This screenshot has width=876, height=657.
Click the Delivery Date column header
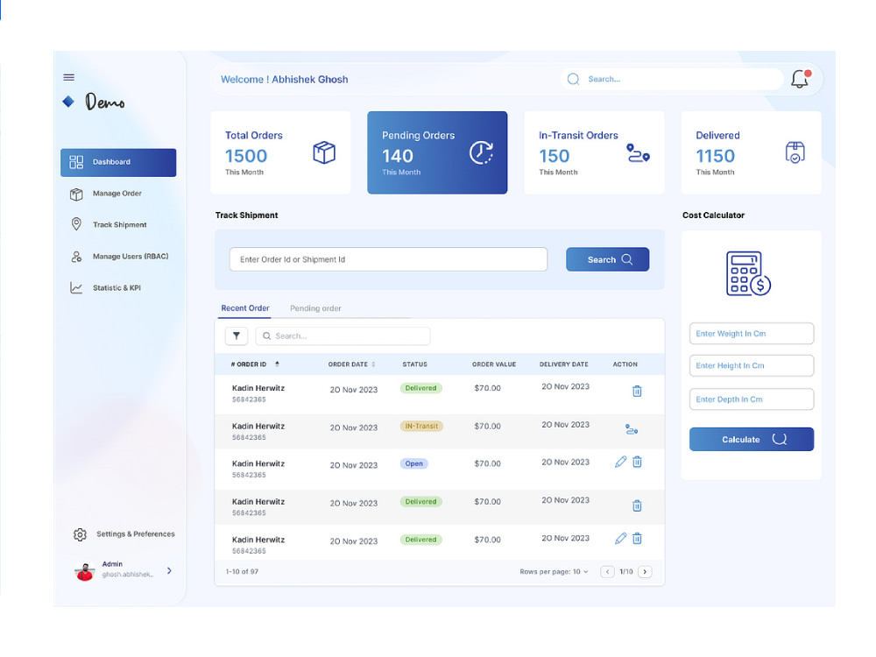(563, 364)
